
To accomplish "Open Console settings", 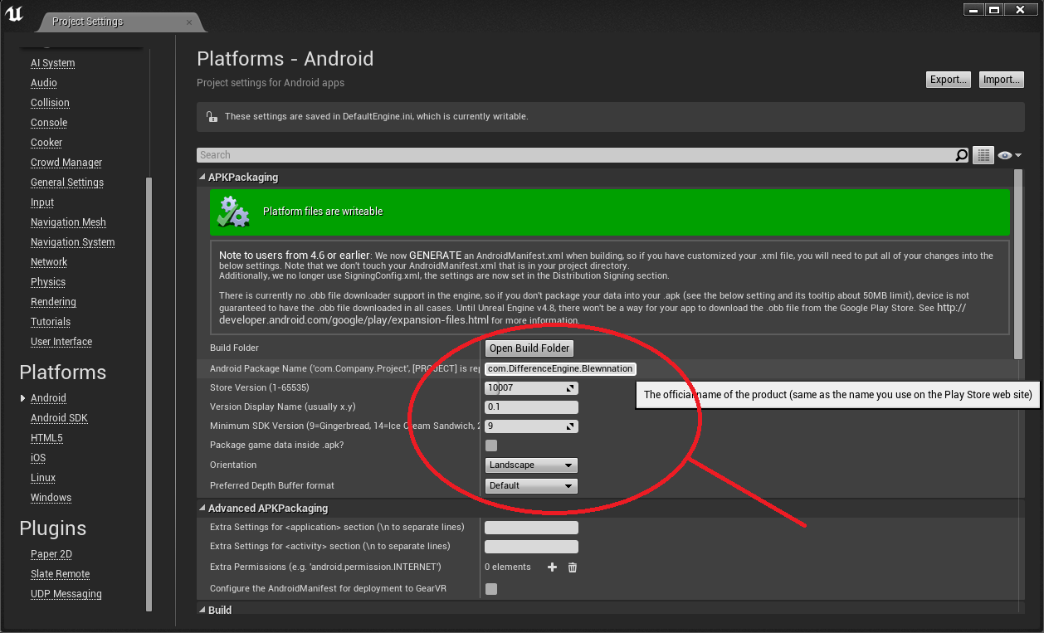I will 49,123.
